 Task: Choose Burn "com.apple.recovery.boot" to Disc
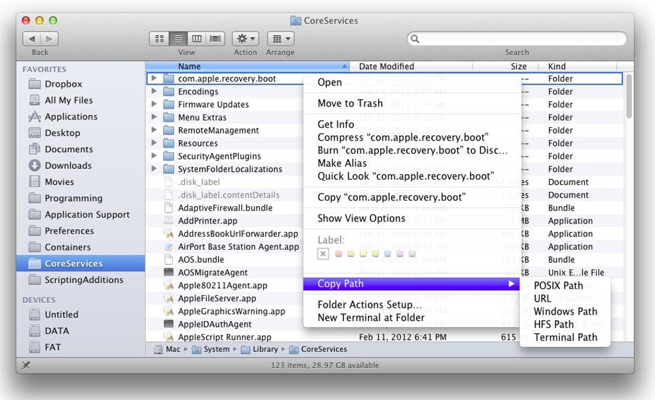(x=412, y=150)
